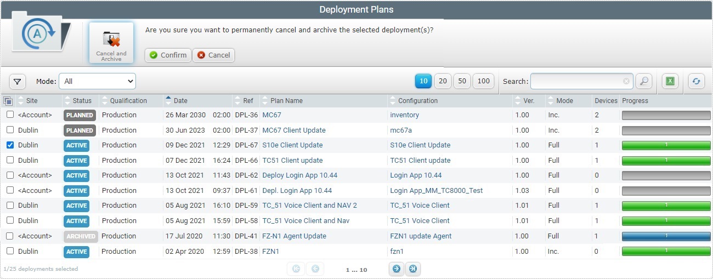Clear the search field with the x icon
The image size is (713, 279).
(626, 81)
